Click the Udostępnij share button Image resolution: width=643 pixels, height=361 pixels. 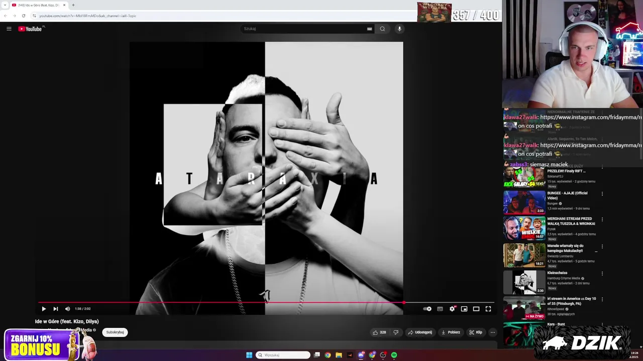click(x=420, y=332)
